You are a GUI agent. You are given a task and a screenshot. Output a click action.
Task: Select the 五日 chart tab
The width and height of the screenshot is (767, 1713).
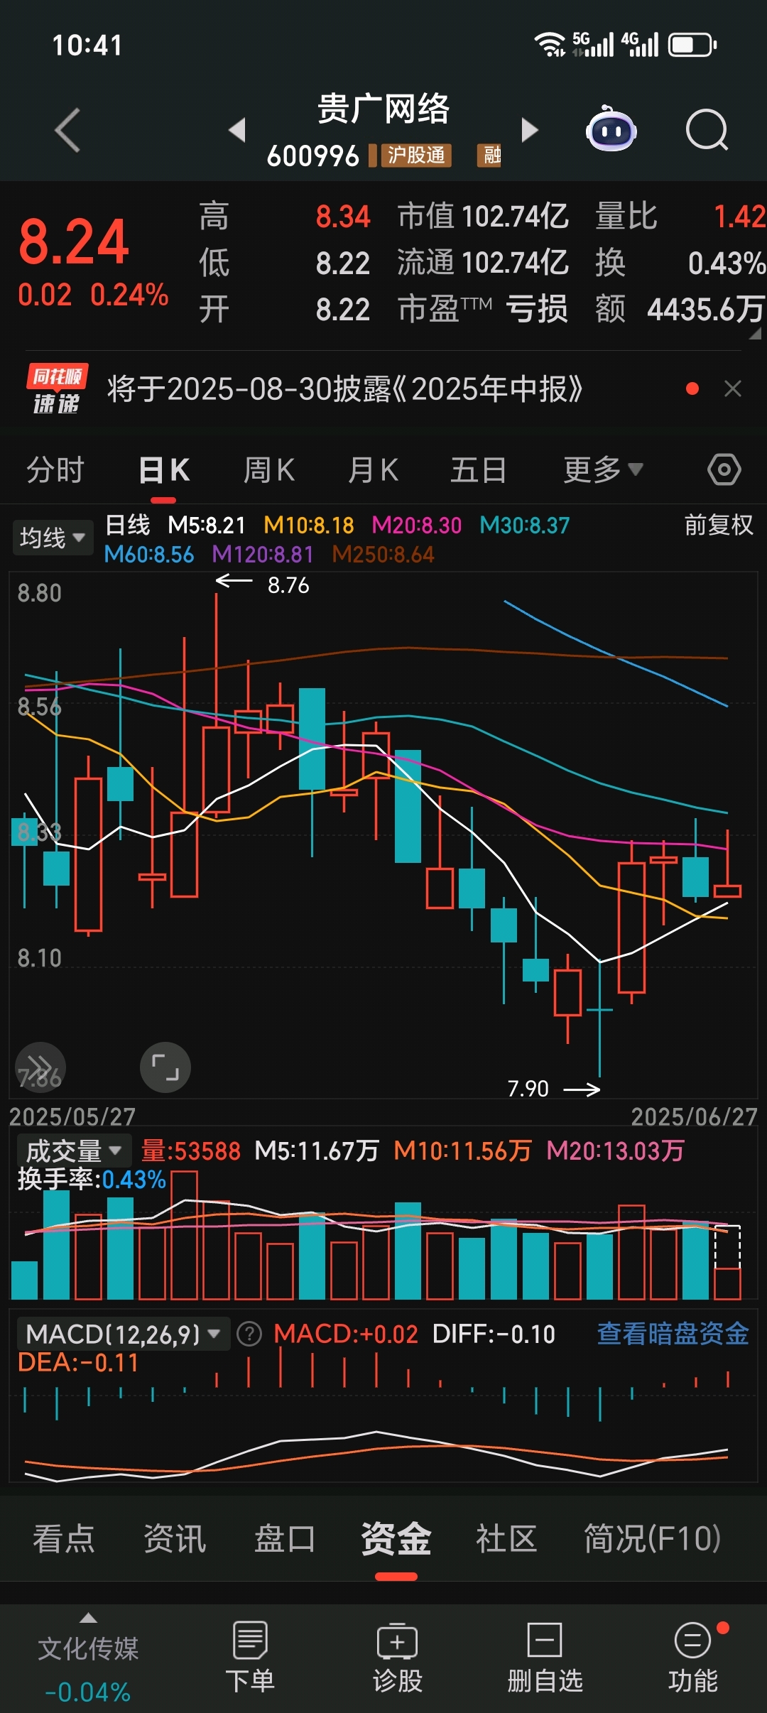point(479,469)
